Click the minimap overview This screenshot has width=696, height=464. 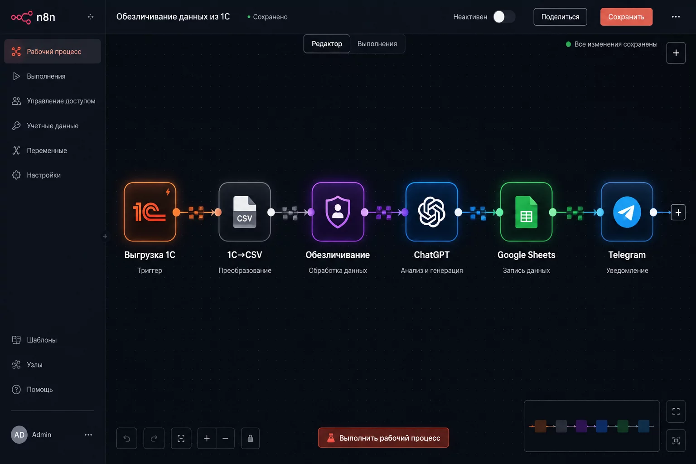coord(592,426)
